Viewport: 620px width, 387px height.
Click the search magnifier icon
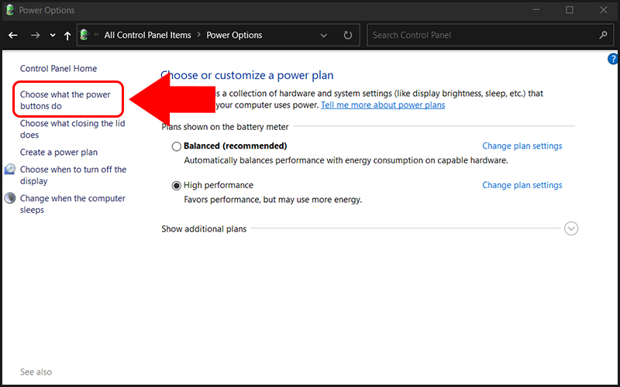[603, 35]
